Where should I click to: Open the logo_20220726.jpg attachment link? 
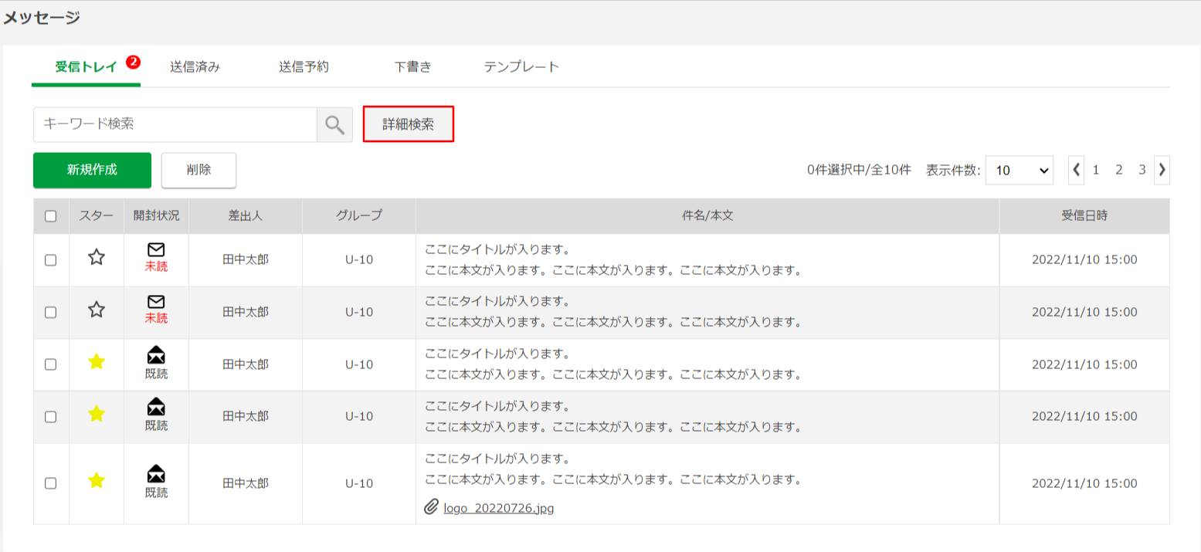pos(499,508)
